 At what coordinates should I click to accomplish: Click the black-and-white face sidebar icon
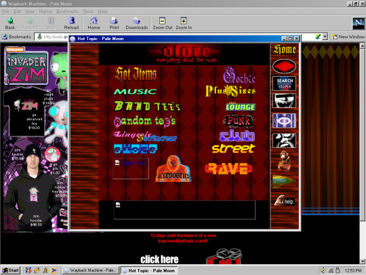tap(284, 141)
